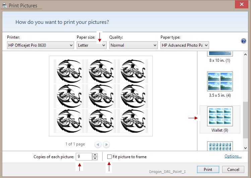
Task: Increase copies of each picture
Action: 95,155
